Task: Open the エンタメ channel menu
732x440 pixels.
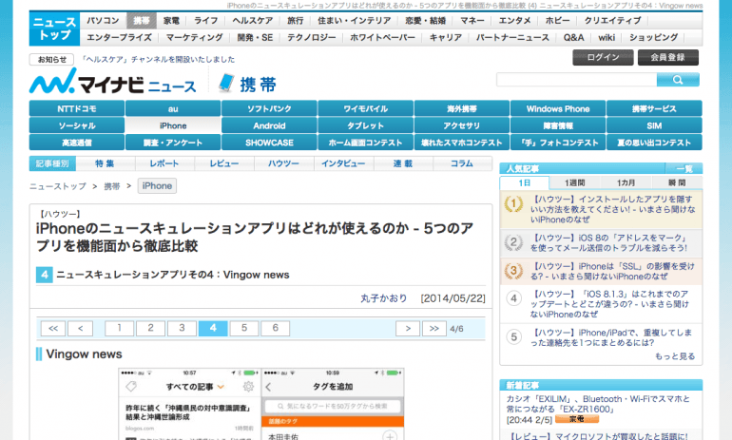Action: pos(514,21)
